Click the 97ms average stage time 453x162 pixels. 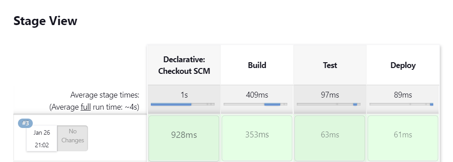(330, 95)
